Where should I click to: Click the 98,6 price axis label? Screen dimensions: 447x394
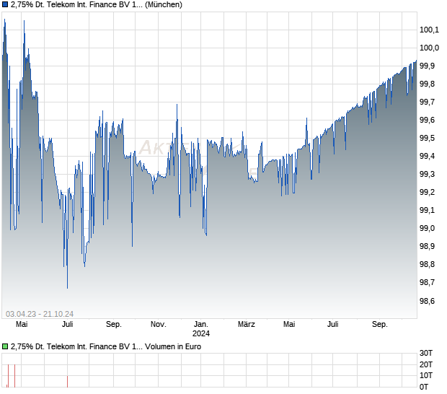click(x=427, y=301)
